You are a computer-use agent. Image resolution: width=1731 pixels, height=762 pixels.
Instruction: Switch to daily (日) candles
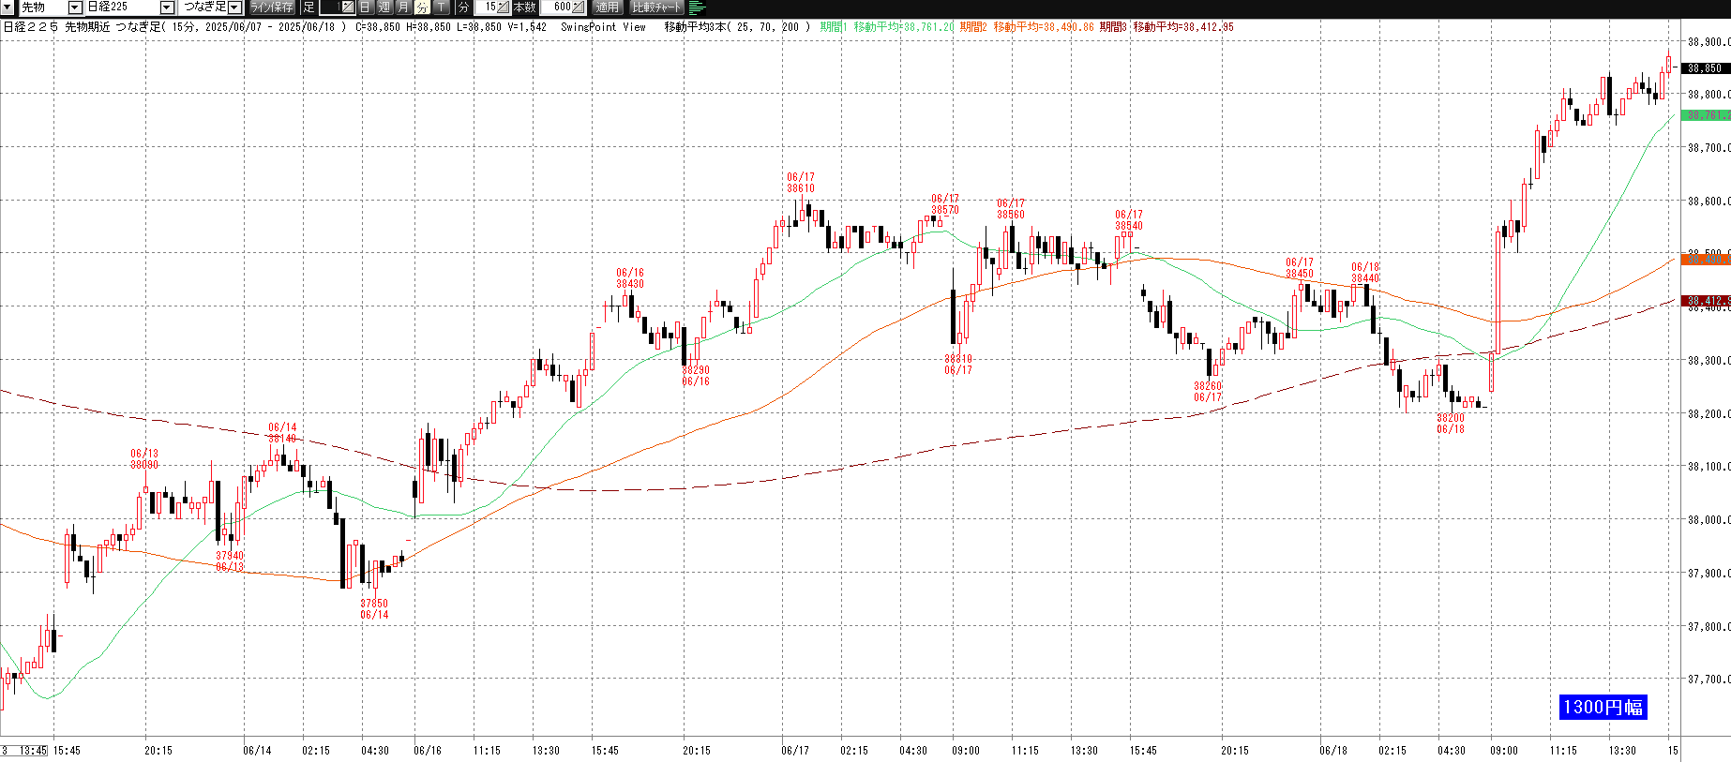click(x=366, y=7)
